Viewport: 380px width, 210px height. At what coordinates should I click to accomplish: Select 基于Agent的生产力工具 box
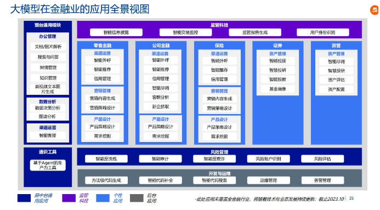(x=48, y=165)
